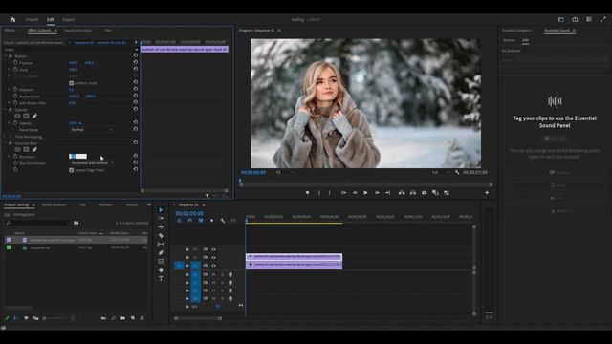Select the Slip tool

(x=161, y=245)
